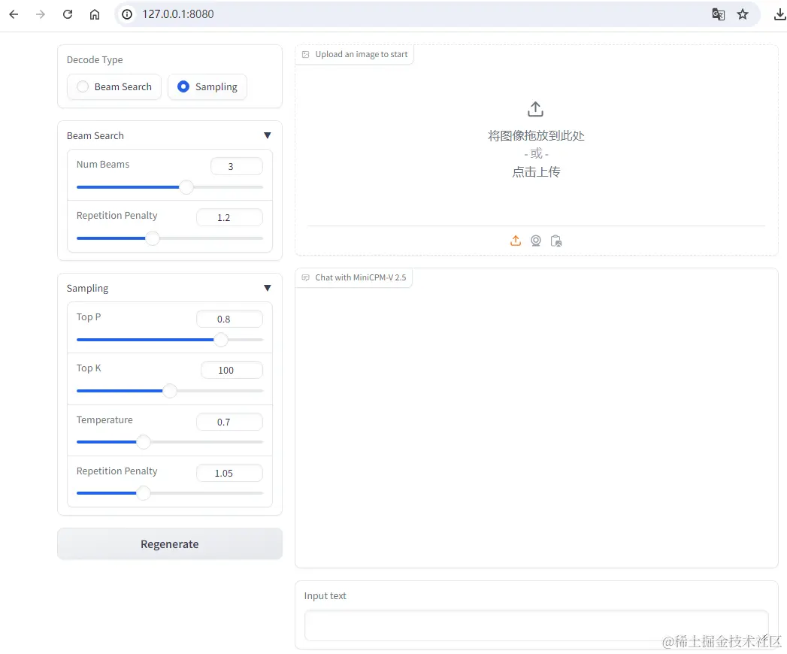Click the browser forward arrow
Viewport: 787px width, 654px height.
tap(40, 14)
